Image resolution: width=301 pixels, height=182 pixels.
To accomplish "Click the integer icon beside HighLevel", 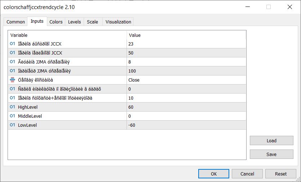I will pyautogui.click(x=13, y=107).
